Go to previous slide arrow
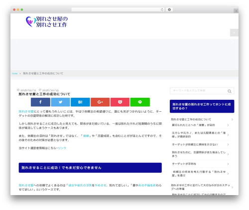The width and height of the screenshot is (249, 210). (x=16, y=42)
